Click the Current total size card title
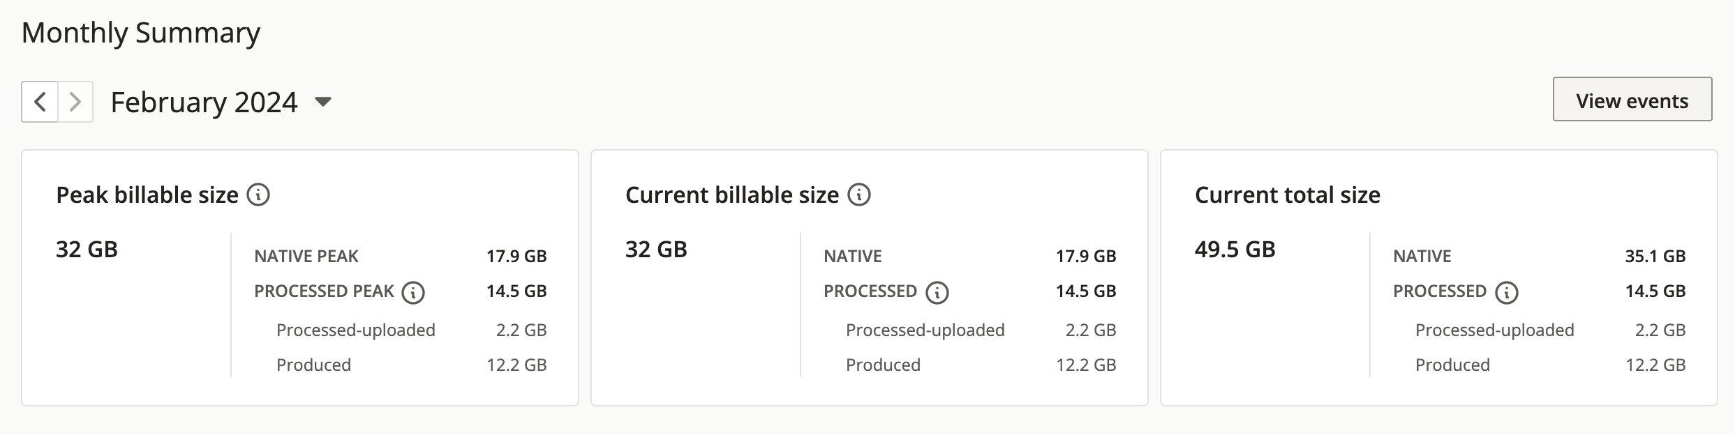The image size is (1735, 435). click(1288, 194)
